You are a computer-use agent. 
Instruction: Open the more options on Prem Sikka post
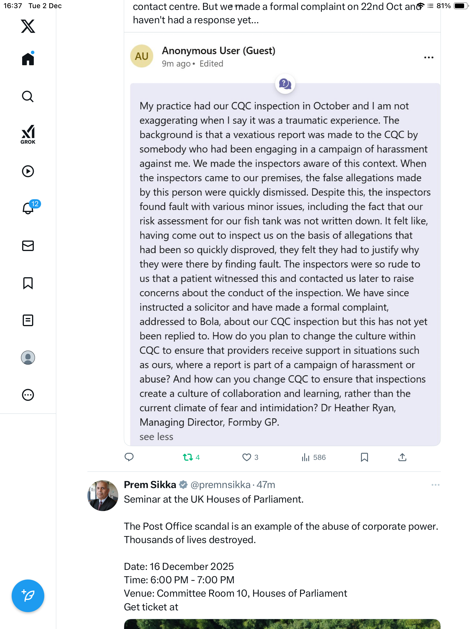pos(435,485)
